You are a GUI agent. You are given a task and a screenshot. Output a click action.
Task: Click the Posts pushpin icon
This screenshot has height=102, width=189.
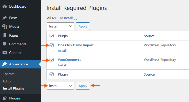pos(5,18)
